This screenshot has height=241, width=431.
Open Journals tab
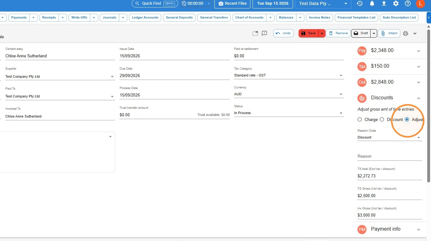click(x=110, y=18)
